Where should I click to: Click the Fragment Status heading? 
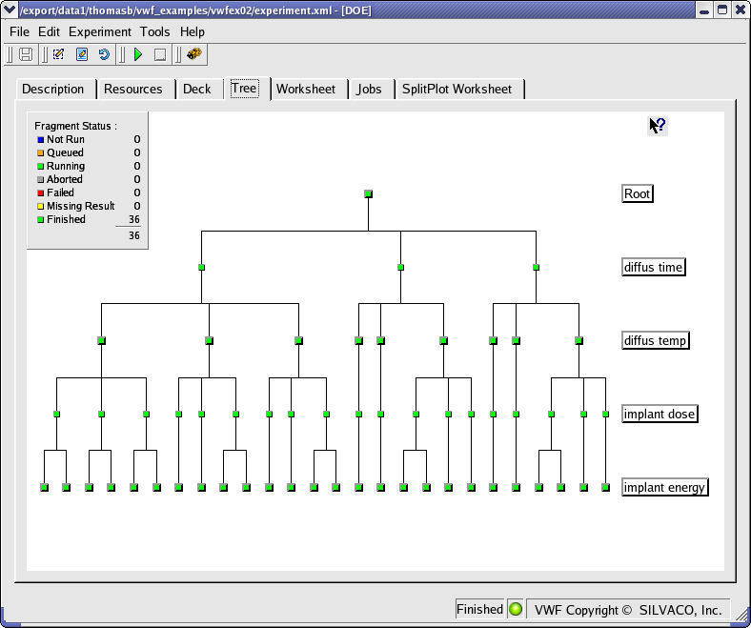[75, 126]
